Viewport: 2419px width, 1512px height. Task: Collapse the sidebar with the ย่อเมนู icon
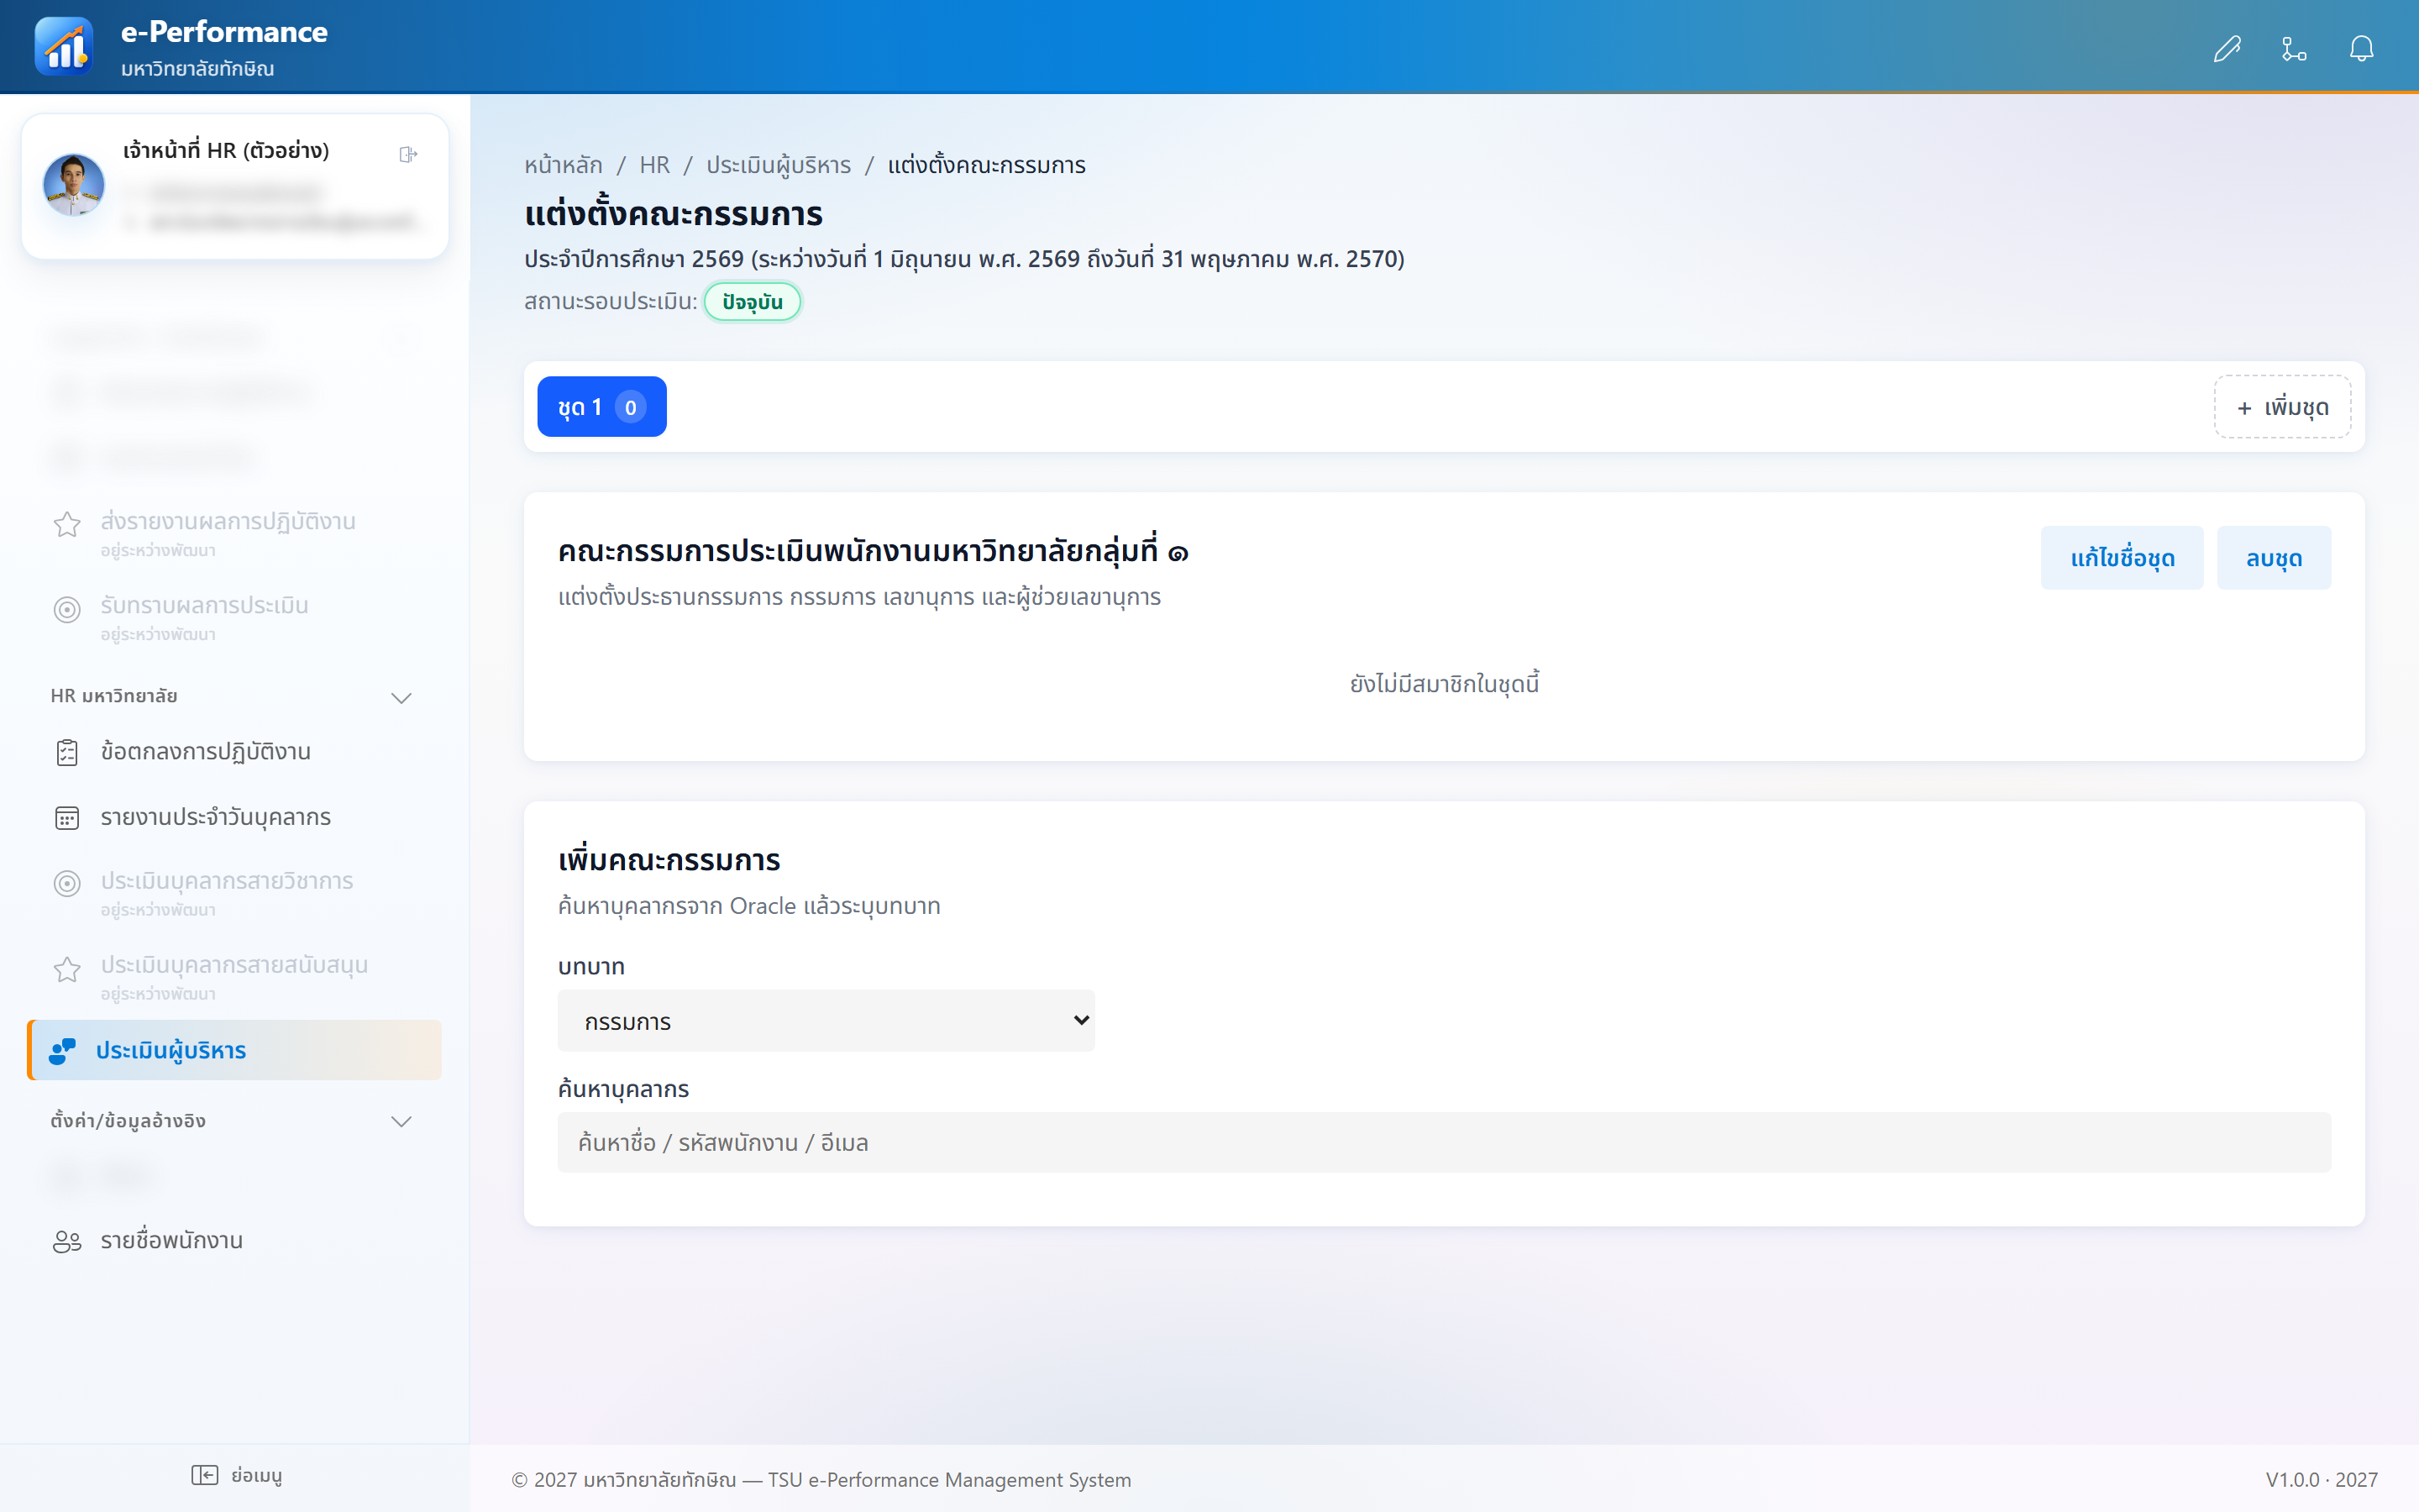205,1475
